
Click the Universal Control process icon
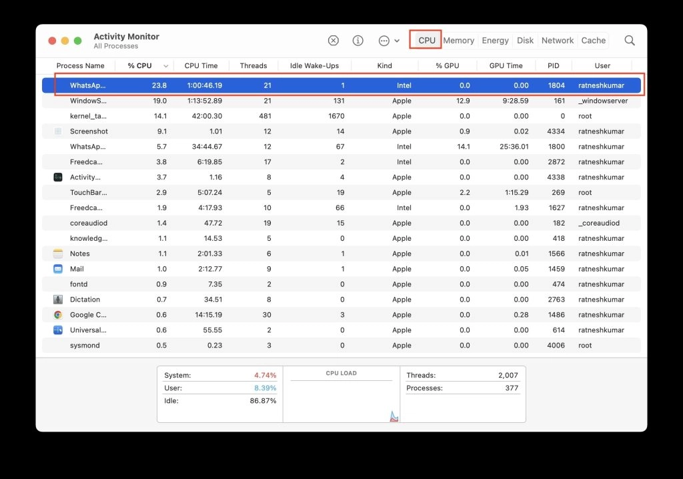coord(58,330)
